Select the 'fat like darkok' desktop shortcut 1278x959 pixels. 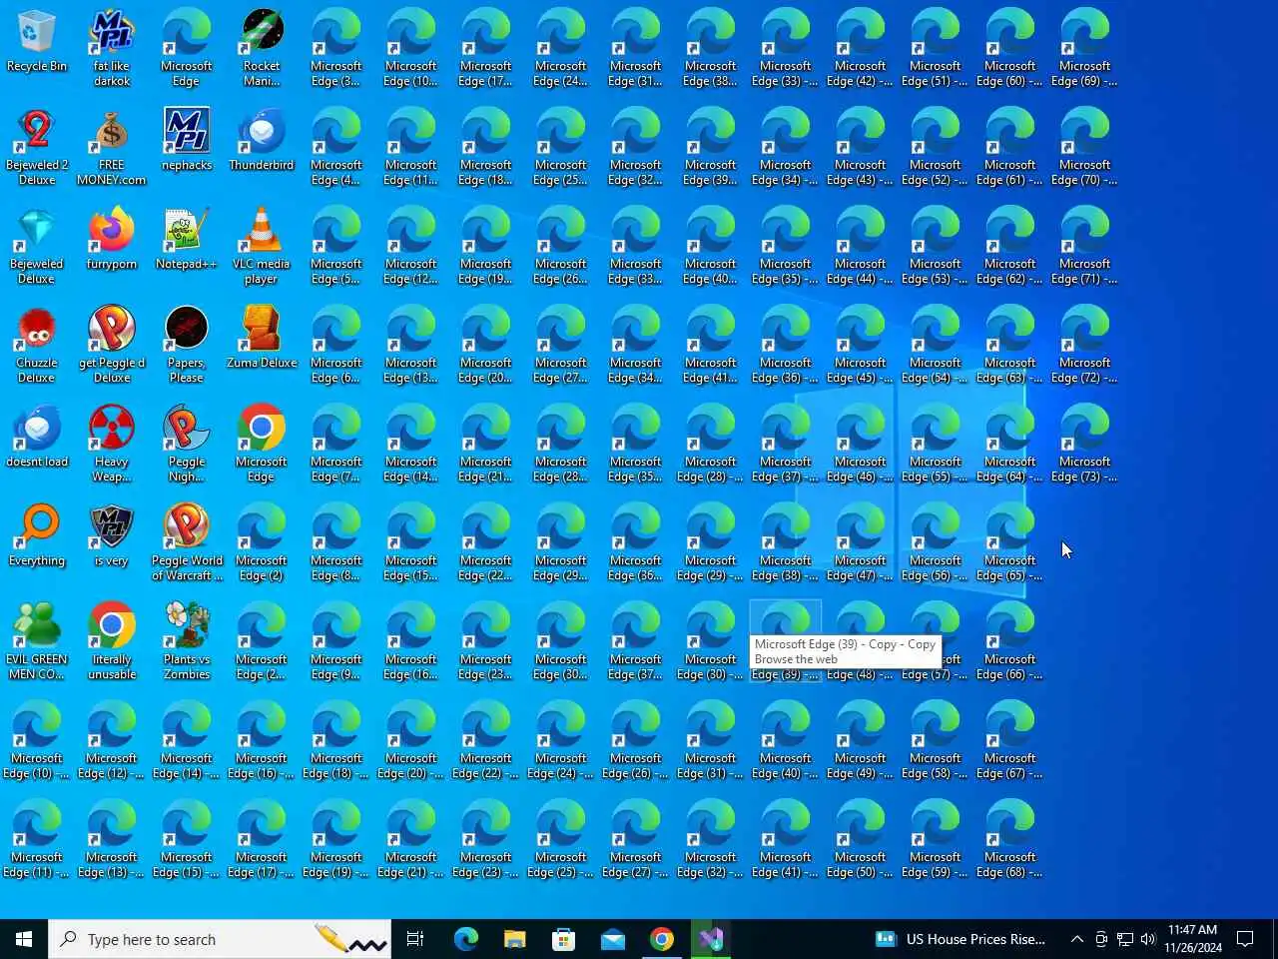[112, 48]
